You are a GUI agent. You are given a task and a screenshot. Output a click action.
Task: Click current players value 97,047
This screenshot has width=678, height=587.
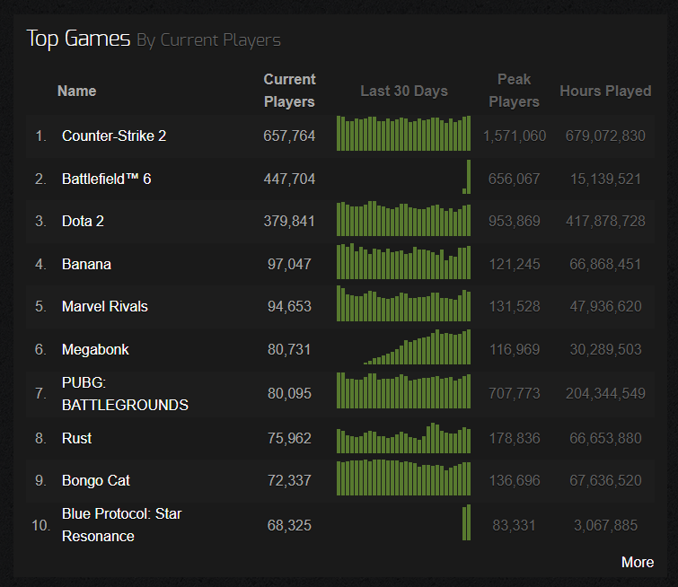[x=289, y=264]
